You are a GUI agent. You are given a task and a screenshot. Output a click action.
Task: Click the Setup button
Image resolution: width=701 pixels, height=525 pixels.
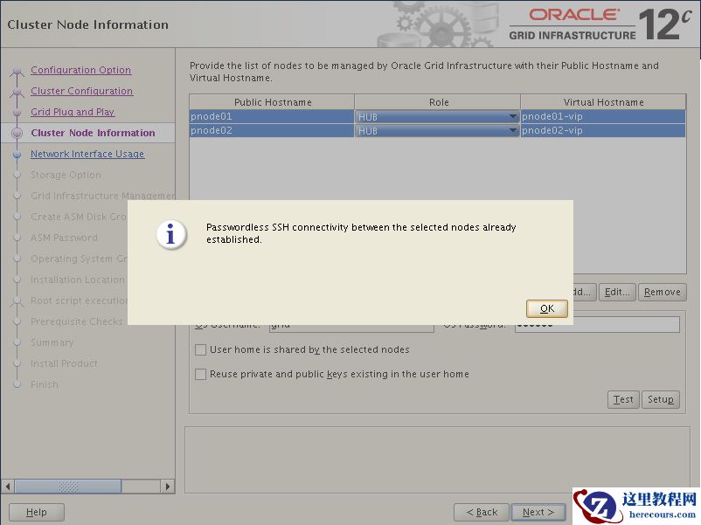tap(660, 399)
